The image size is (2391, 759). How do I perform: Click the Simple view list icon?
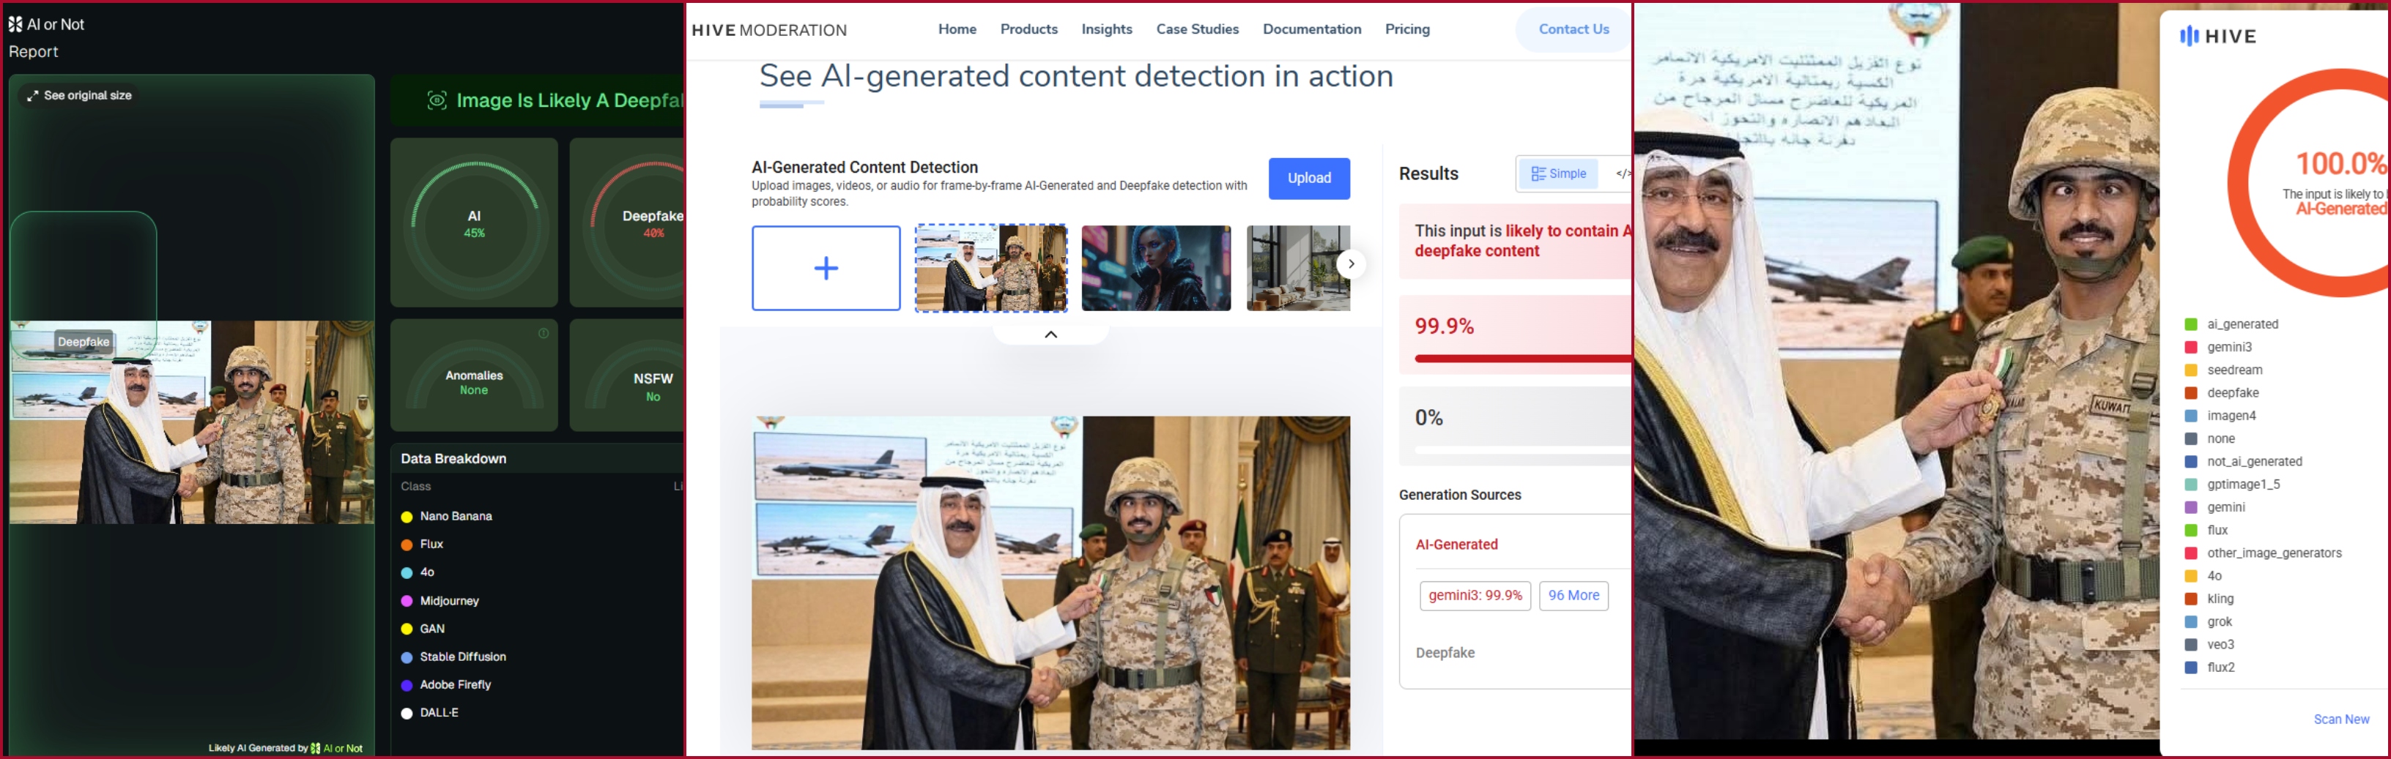pyautogui.click(x=1538, y=173)
